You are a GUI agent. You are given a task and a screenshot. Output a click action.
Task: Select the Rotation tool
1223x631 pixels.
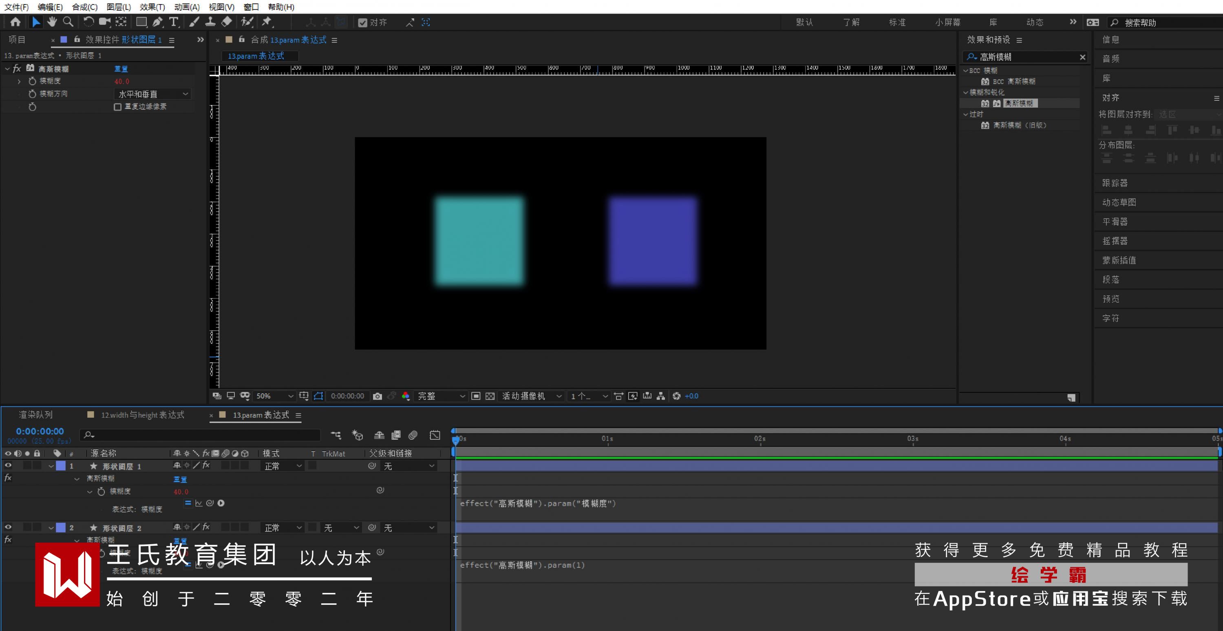88,22
